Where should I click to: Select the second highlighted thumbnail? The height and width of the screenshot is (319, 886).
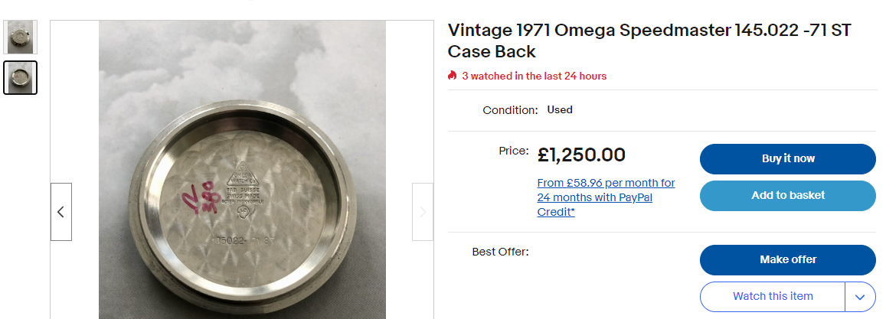click(21, 77)
